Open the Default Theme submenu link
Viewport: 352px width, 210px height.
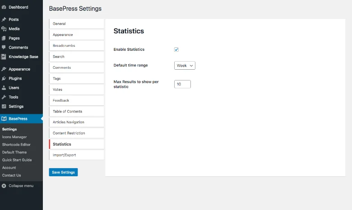[14, 152]
